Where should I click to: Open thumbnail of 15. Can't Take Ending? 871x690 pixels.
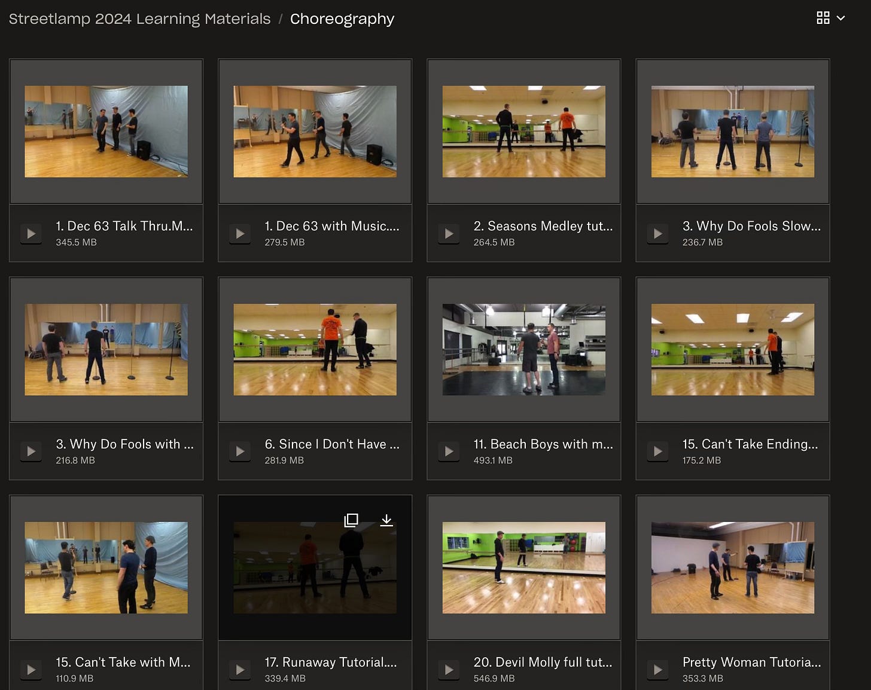(732, 350)
